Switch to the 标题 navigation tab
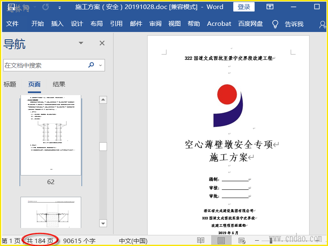The height and width of the screenshot is (246, 328). (x=10, y=84)
